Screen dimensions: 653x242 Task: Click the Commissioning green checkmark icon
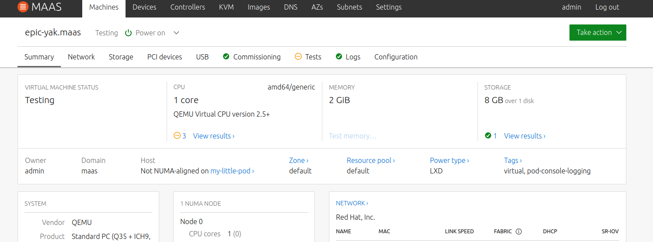click(226, 57)
